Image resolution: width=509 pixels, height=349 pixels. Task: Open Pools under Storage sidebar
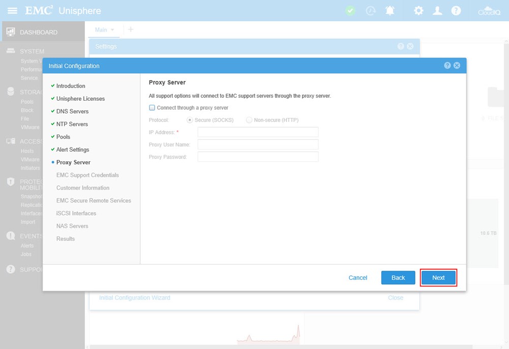click(x=27, y=102)
